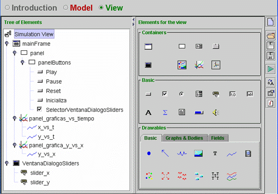278x194 pixels.
Task: Pick the split panel container icon
Action: coord(199,46)
